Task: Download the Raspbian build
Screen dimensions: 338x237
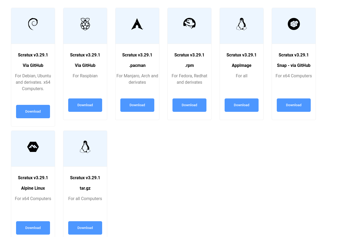Action: pyautogui.click(x=85, y=105)
